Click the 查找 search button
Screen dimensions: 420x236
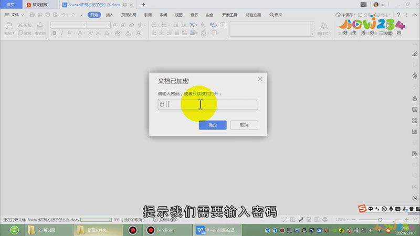(x=276, y=15)
